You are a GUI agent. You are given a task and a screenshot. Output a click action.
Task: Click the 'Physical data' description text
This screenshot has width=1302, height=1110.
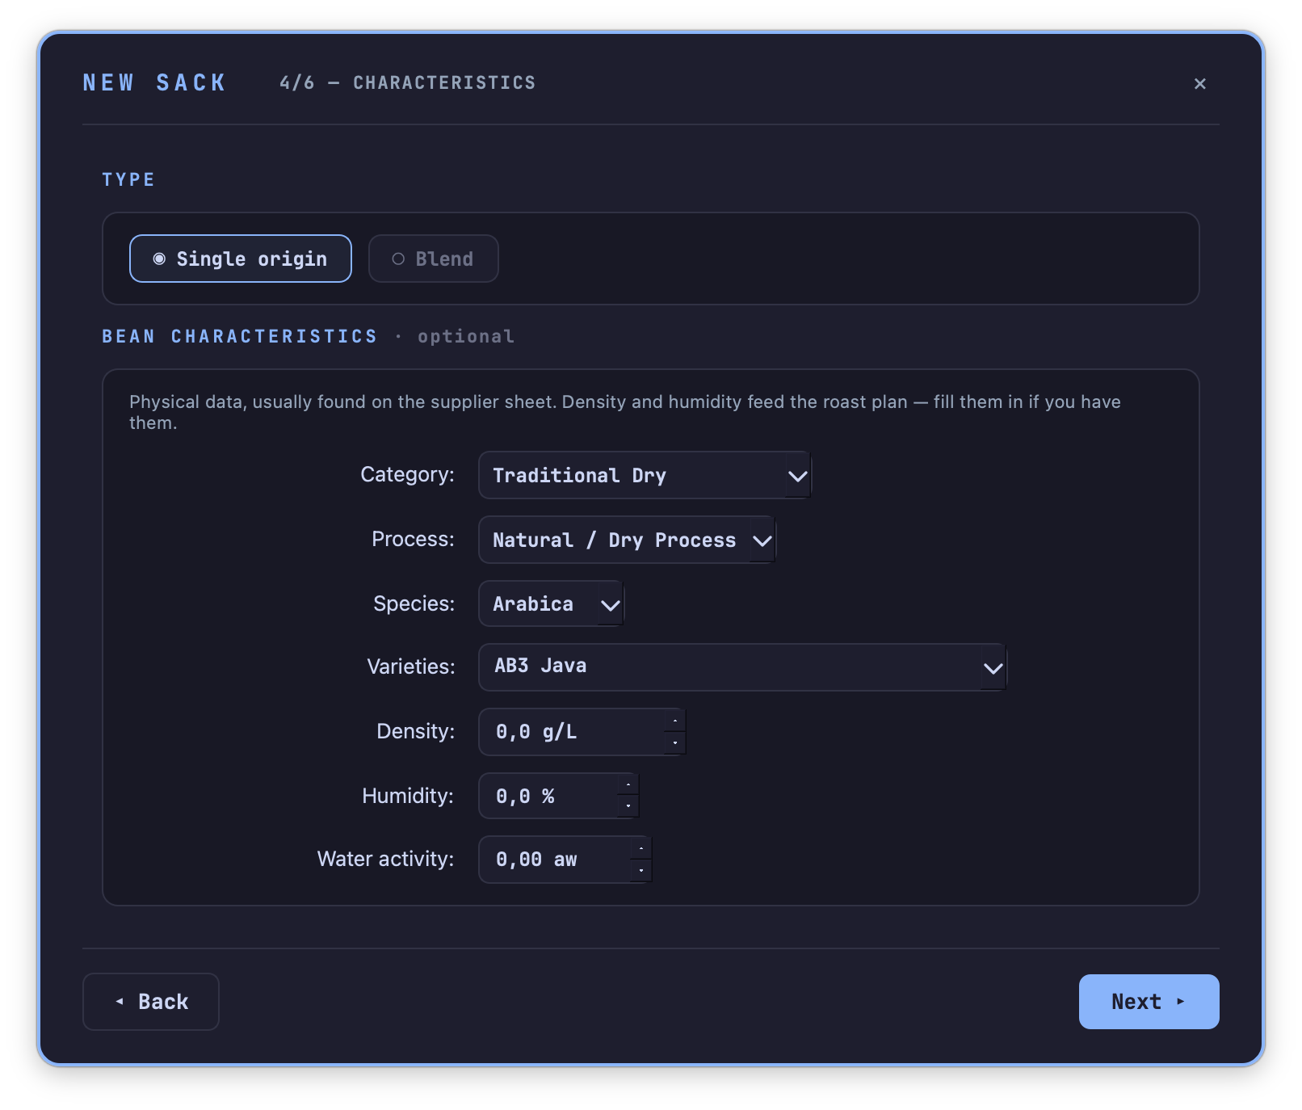[x=625, y=412]
